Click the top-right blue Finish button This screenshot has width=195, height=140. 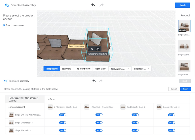click(x=182, y=5)
